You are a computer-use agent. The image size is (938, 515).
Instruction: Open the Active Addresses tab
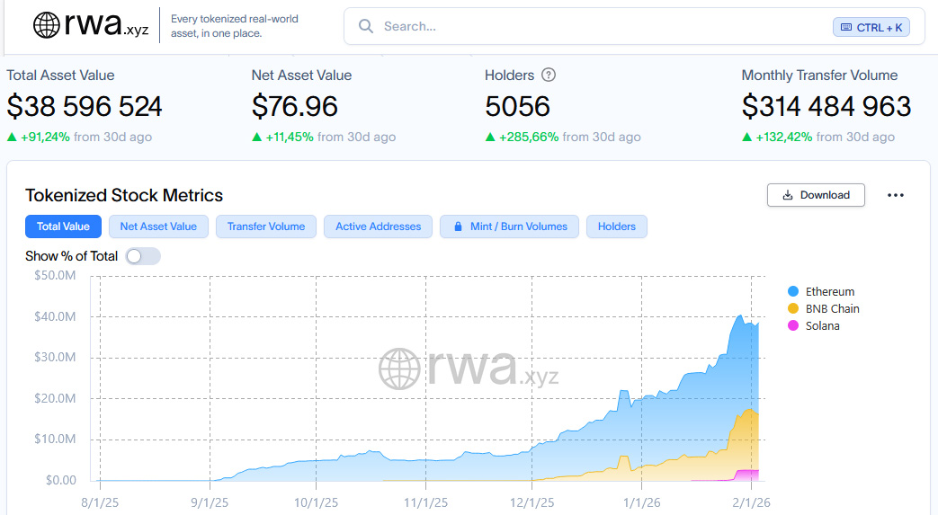click(378, 226)
